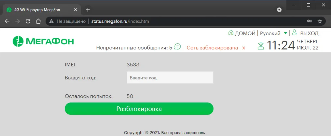Image resolution: width=331 pixels, height=136 pixels.
Task: Dismiss the Сеть заблокирована warning x
Action: (x=243, y=48)
